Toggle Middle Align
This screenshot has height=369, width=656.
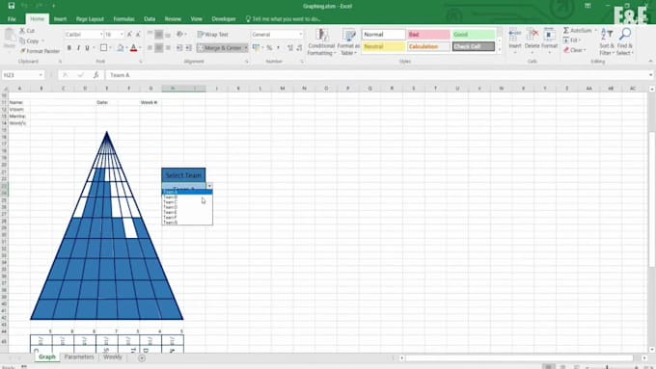tap(158, 35)
